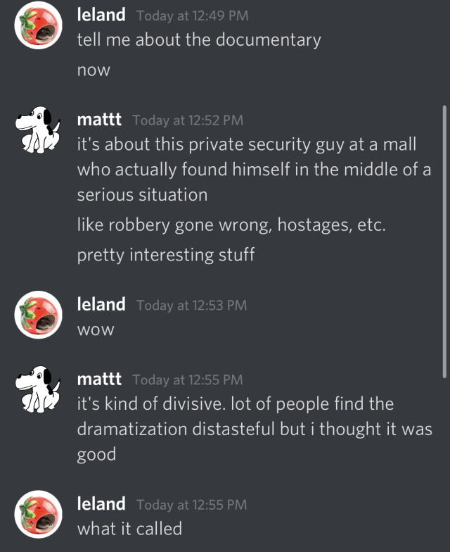This screenshot has width=450, height=552.
Task: Open leland's avatar beside "what it called"
Action: [38, 514]
